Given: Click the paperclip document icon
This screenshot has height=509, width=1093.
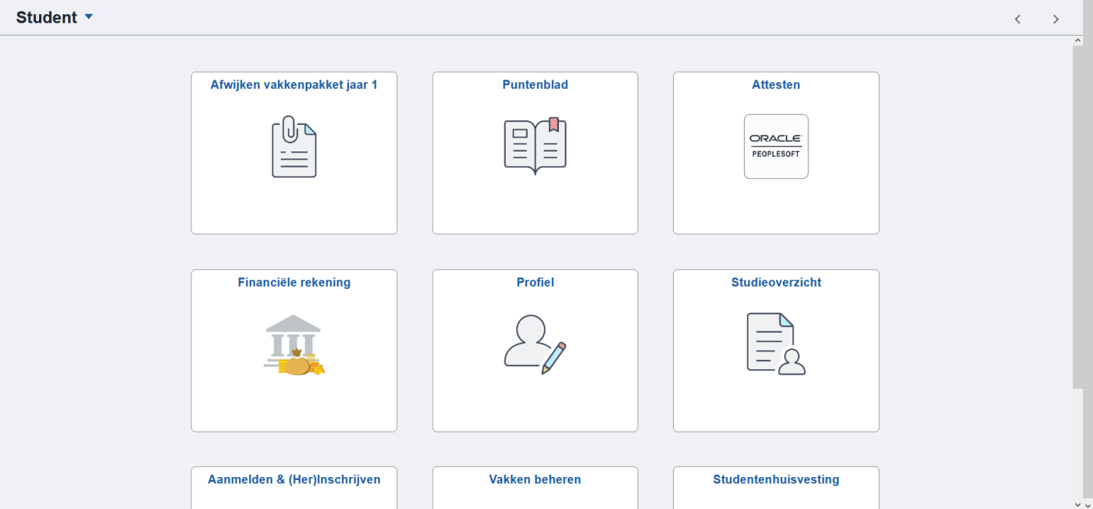Looking at the screenshot, I should (x=294, y=147).
